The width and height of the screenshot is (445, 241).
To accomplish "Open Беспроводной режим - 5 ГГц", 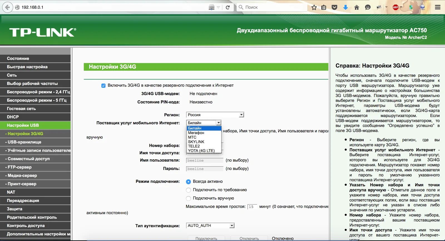I will coord(35,100).
